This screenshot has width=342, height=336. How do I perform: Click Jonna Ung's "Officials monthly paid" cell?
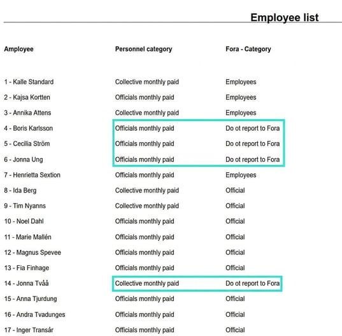pos(145,159)
